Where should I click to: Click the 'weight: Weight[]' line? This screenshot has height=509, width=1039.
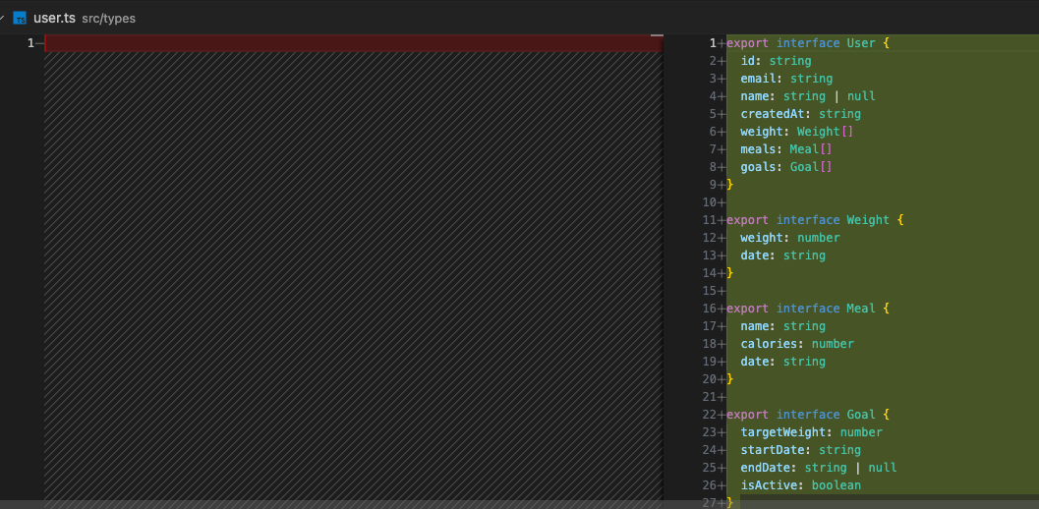click(x=797, y=132)
